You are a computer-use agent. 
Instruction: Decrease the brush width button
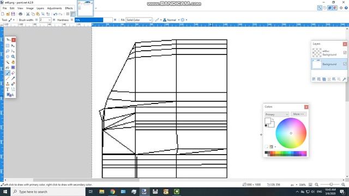point(37,20)
